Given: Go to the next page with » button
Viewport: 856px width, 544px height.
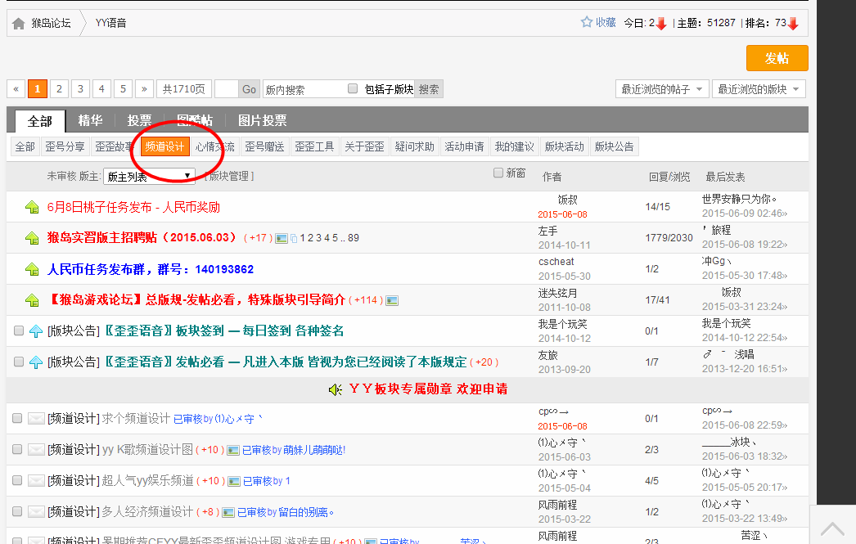Looking at the screenshot, I should tap(144, 89).
